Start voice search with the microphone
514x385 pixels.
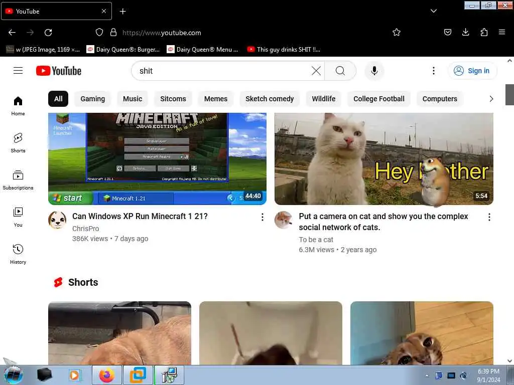(374, 71)
